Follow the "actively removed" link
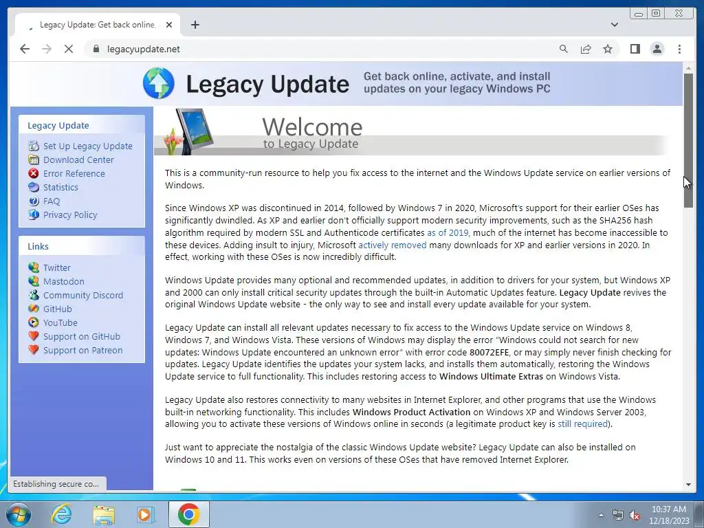 coord(393,245)
